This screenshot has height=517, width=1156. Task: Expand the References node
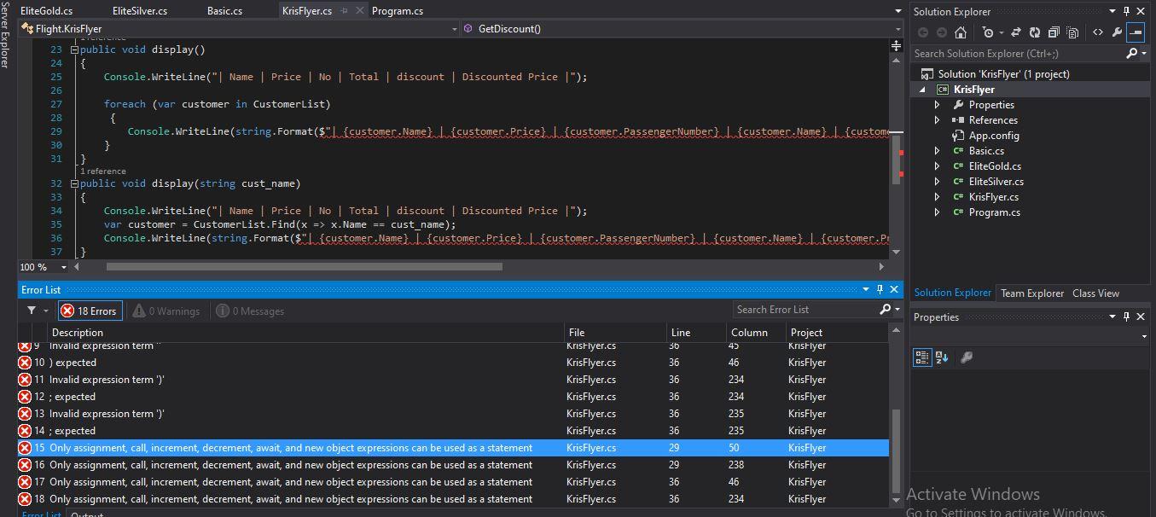pyautogui.click(x=938, y=120)
